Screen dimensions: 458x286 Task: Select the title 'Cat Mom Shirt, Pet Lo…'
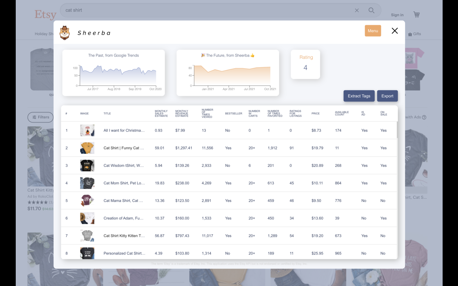[x=124, y=183]
